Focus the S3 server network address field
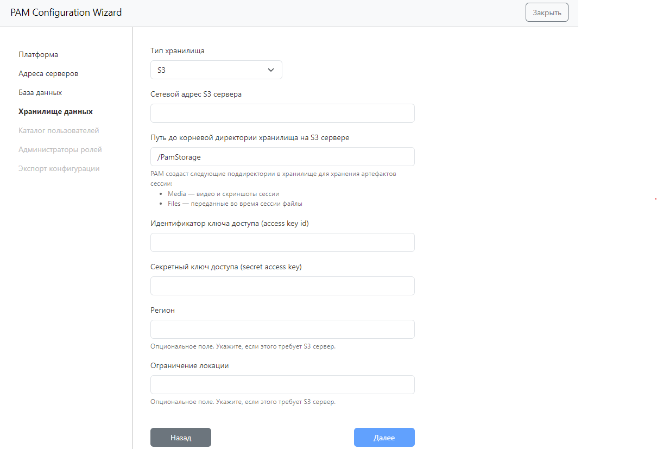Viewport: 657px width, 449px height. (282, 113)
